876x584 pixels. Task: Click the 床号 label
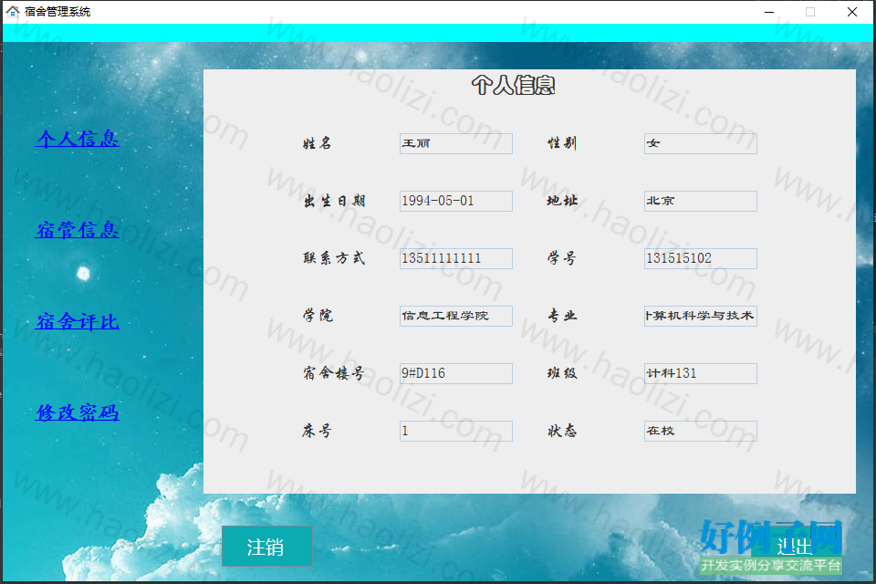[317, 431]
